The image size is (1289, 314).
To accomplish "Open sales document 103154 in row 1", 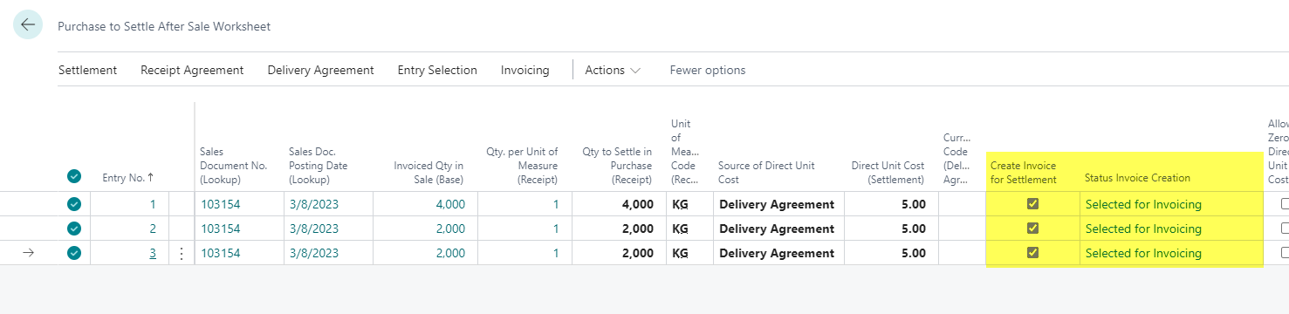I will tap(220, 204).
